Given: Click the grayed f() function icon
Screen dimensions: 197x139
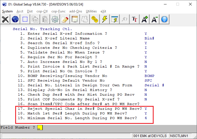Looking at the screenshot, I should point(125,19).
